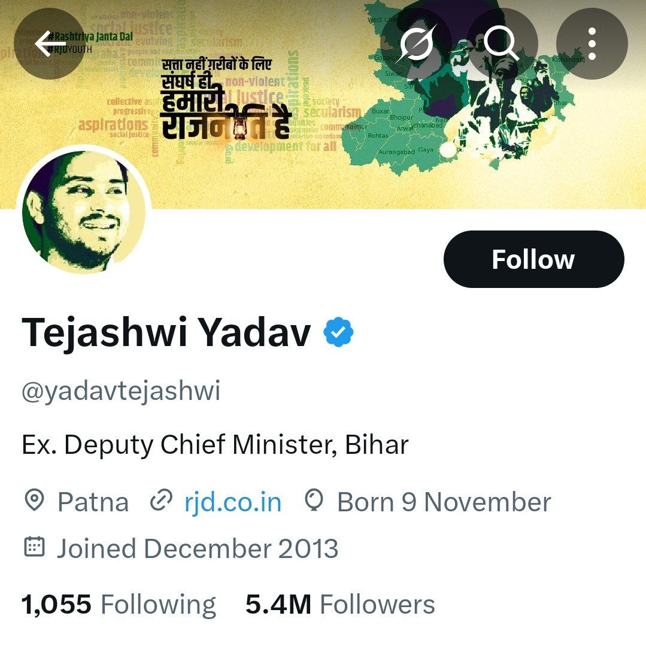Open the three-dot overflow menu
This screenshot has width=646, height=649.
[592, 44]
